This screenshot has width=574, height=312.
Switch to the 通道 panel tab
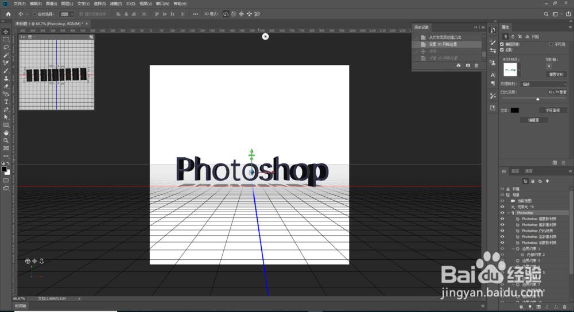(529, 171)
